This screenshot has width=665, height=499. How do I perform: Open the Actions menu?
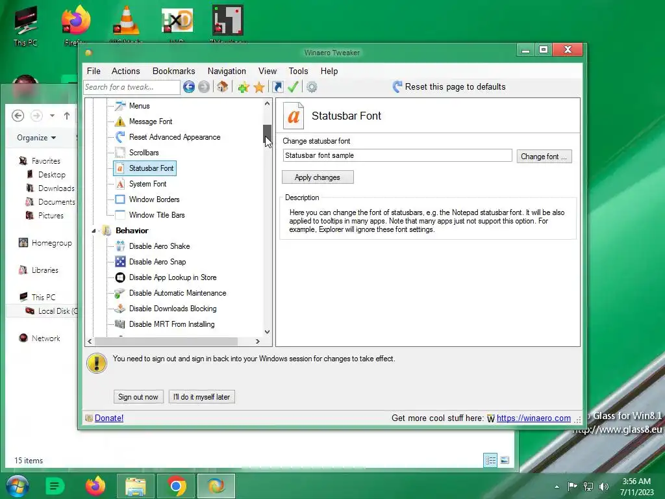(x=125, y=71)
